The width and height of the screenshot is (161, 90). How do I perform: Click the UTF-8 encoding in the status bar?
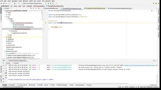(126, 87)
